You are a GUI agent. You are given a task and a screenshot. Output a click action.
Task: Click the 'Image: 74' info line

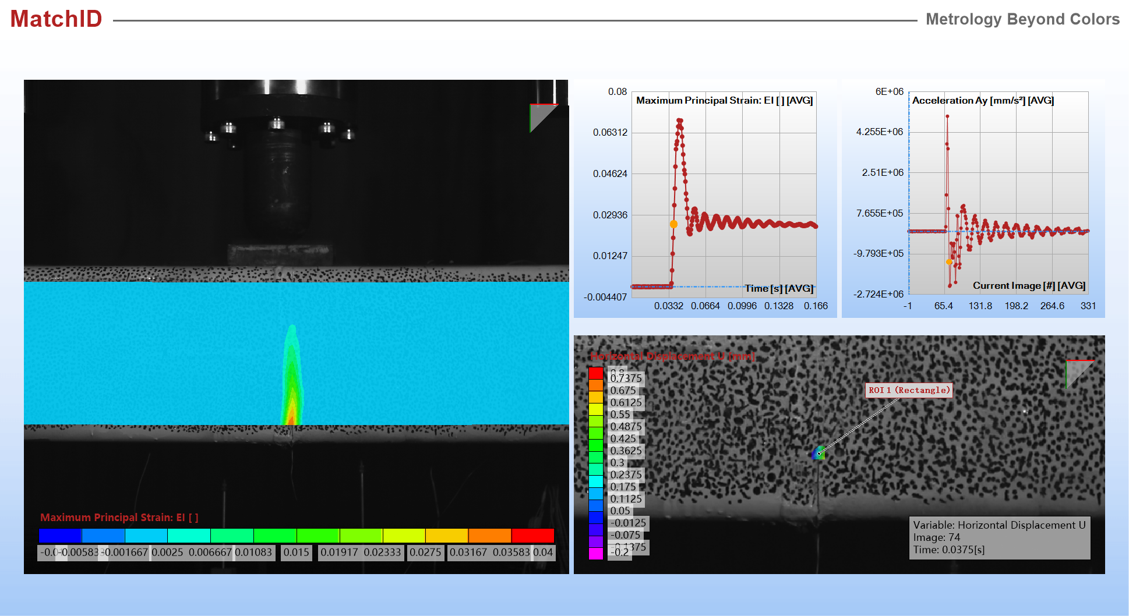point(936,537)
